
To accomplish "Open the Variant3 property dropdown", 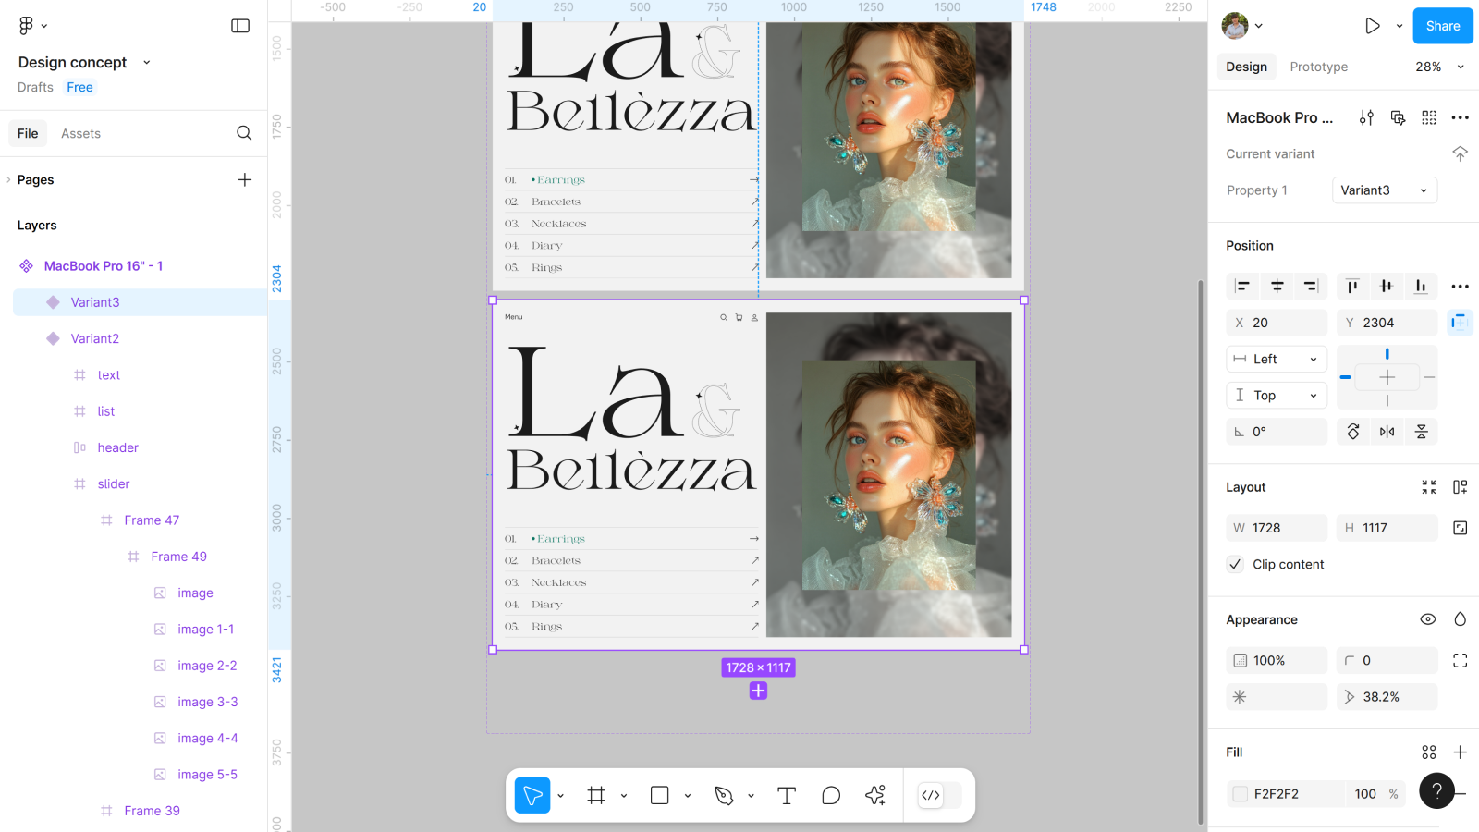I will tap(1384, 190).
